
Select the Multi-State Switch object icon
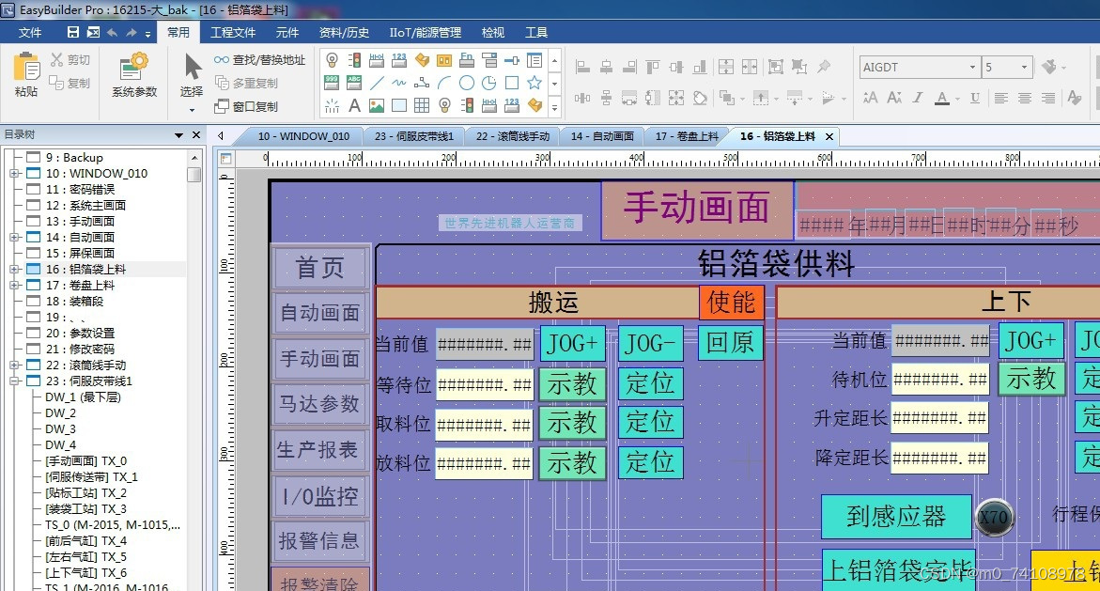(x=444, y=61)
